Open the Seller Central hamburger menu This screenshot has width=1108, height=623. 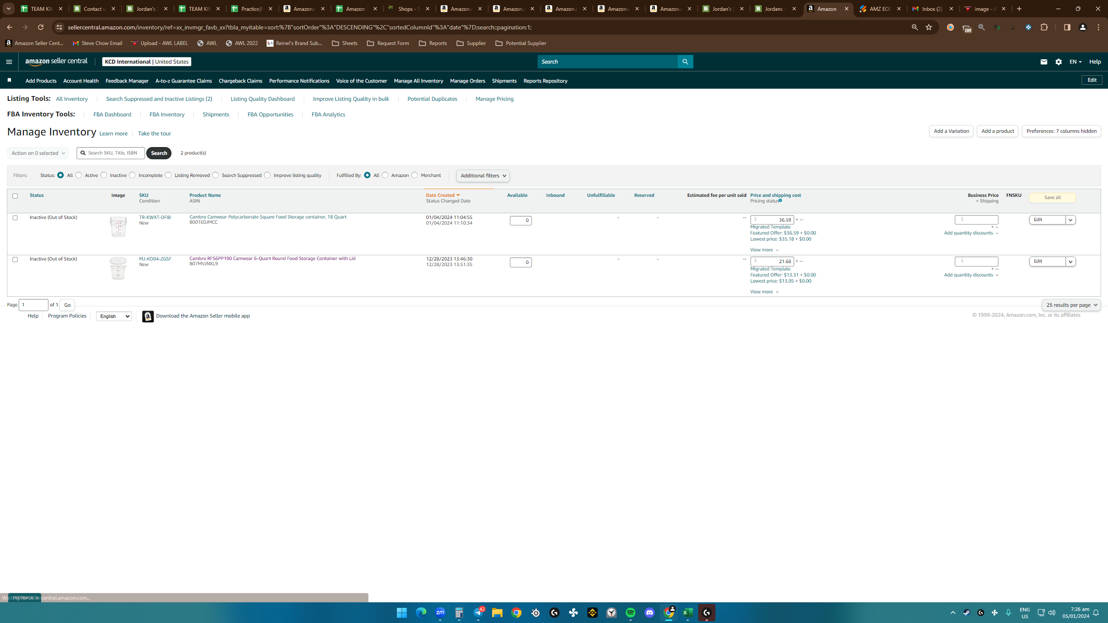point(9,62)
